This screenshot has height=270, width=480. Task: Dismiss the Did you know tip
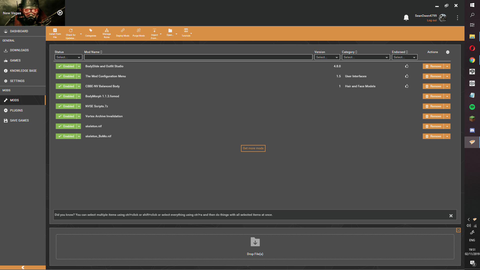click(x=451, y=216)
